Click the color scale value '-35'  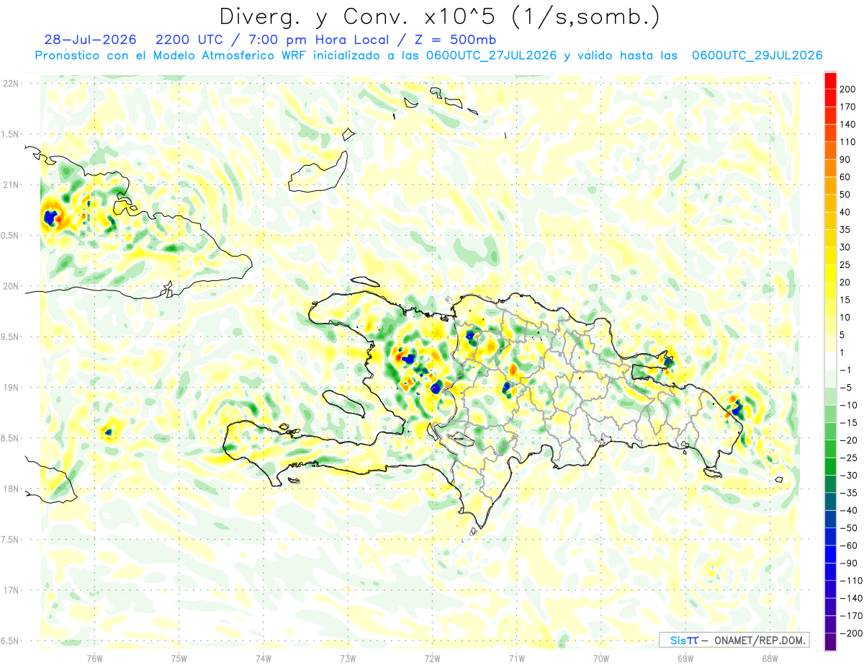point(850,493)
